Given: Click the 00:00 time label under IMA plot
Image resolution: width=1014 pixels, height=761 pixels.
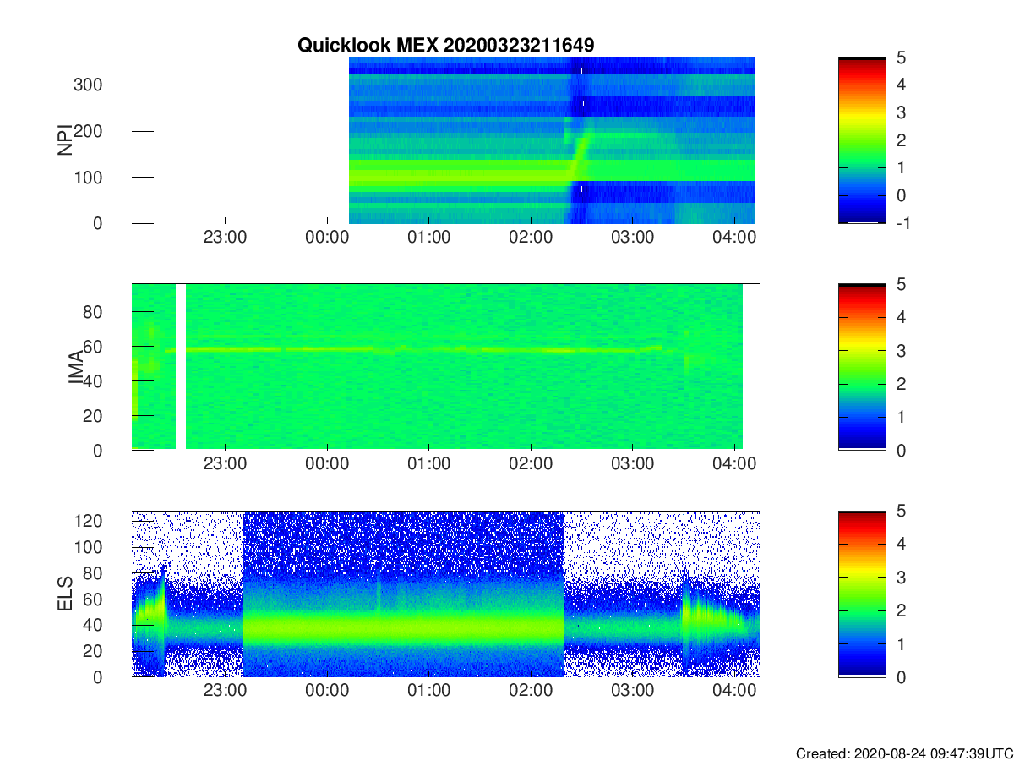Looking at the screenshot, I should 327,464.
